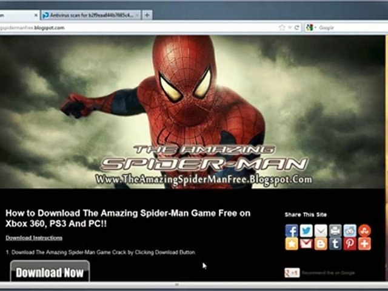Open the Download Instructions link
The width and height of the screenshot is (388, 291).
click(34, 238)
